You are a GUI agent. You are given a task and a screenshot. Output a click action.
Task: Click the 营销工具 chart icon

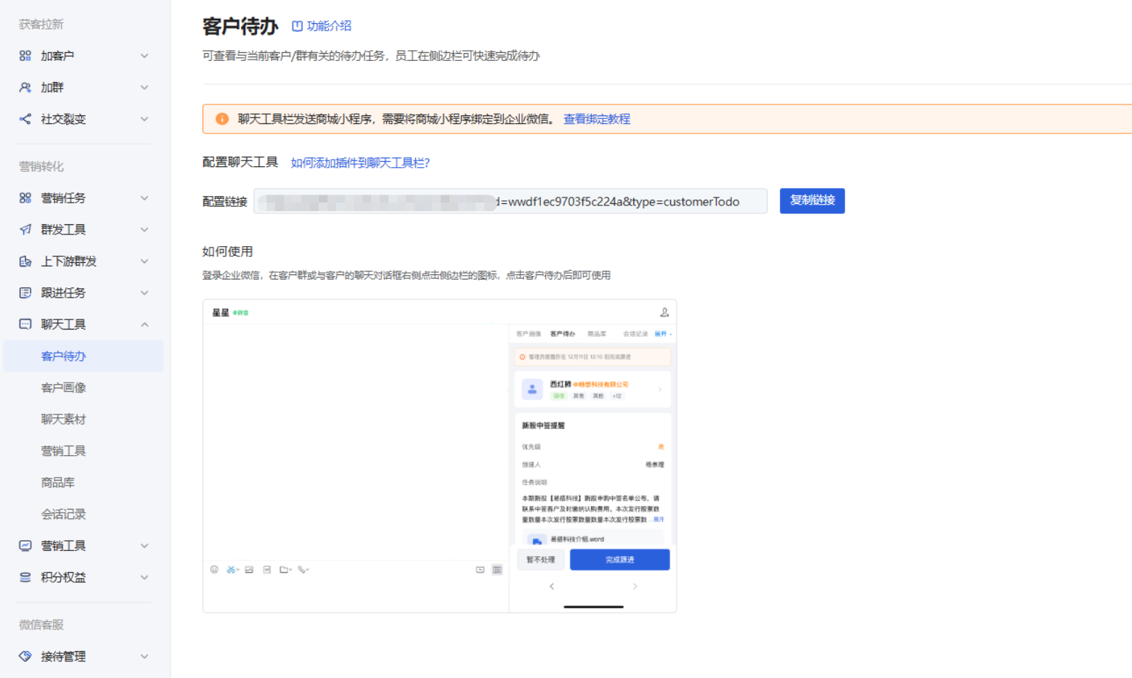(25, 546)
